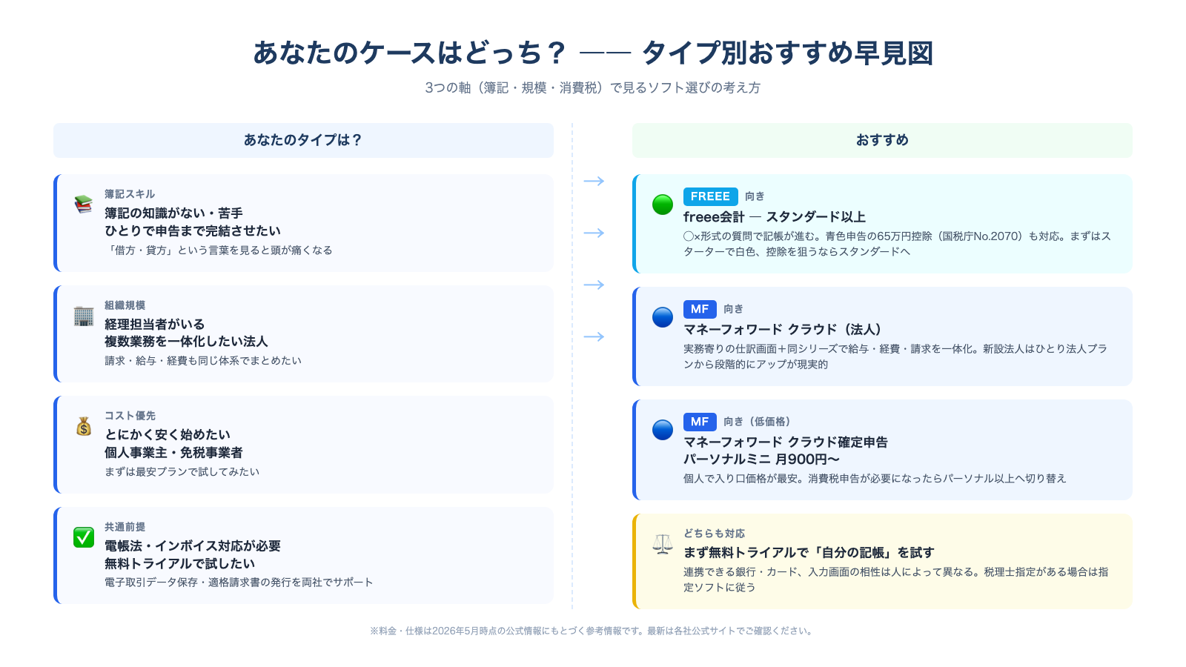The image size is (1186, 667).
Task: Click text 経理担当者がいる
Action: point(154,325)
